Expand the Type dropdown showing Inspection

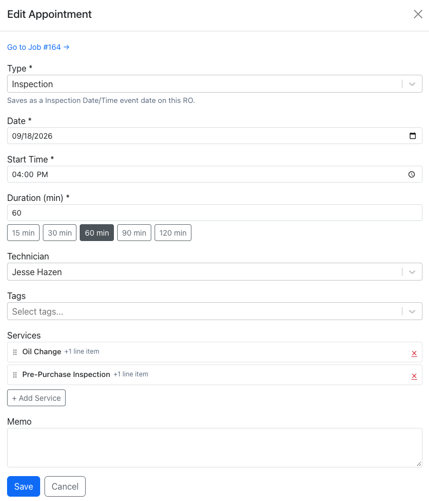(215, 84)
